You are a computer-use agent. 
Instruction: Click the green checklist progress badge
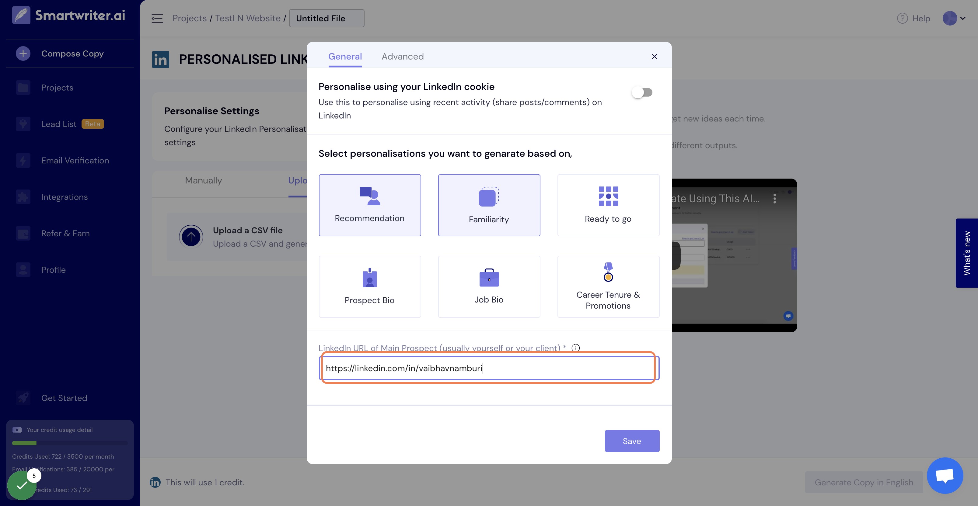22,485
